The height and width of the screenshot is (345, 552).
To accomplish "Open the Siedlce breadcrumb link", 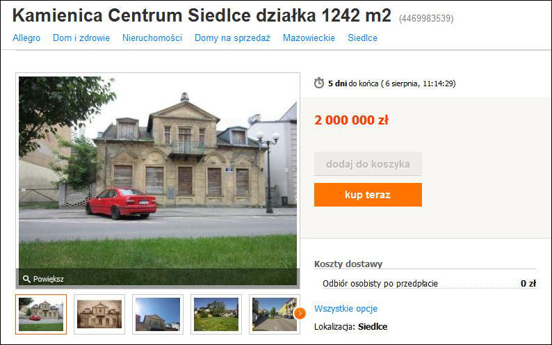I will [x=363, y=38].
